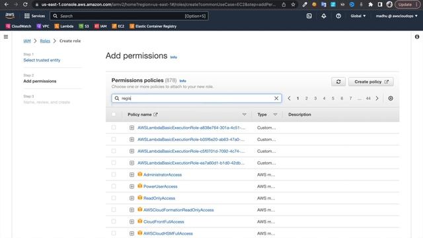
Task: Open Lambda shortcut in favorites bar
Action: pos(64,26)
